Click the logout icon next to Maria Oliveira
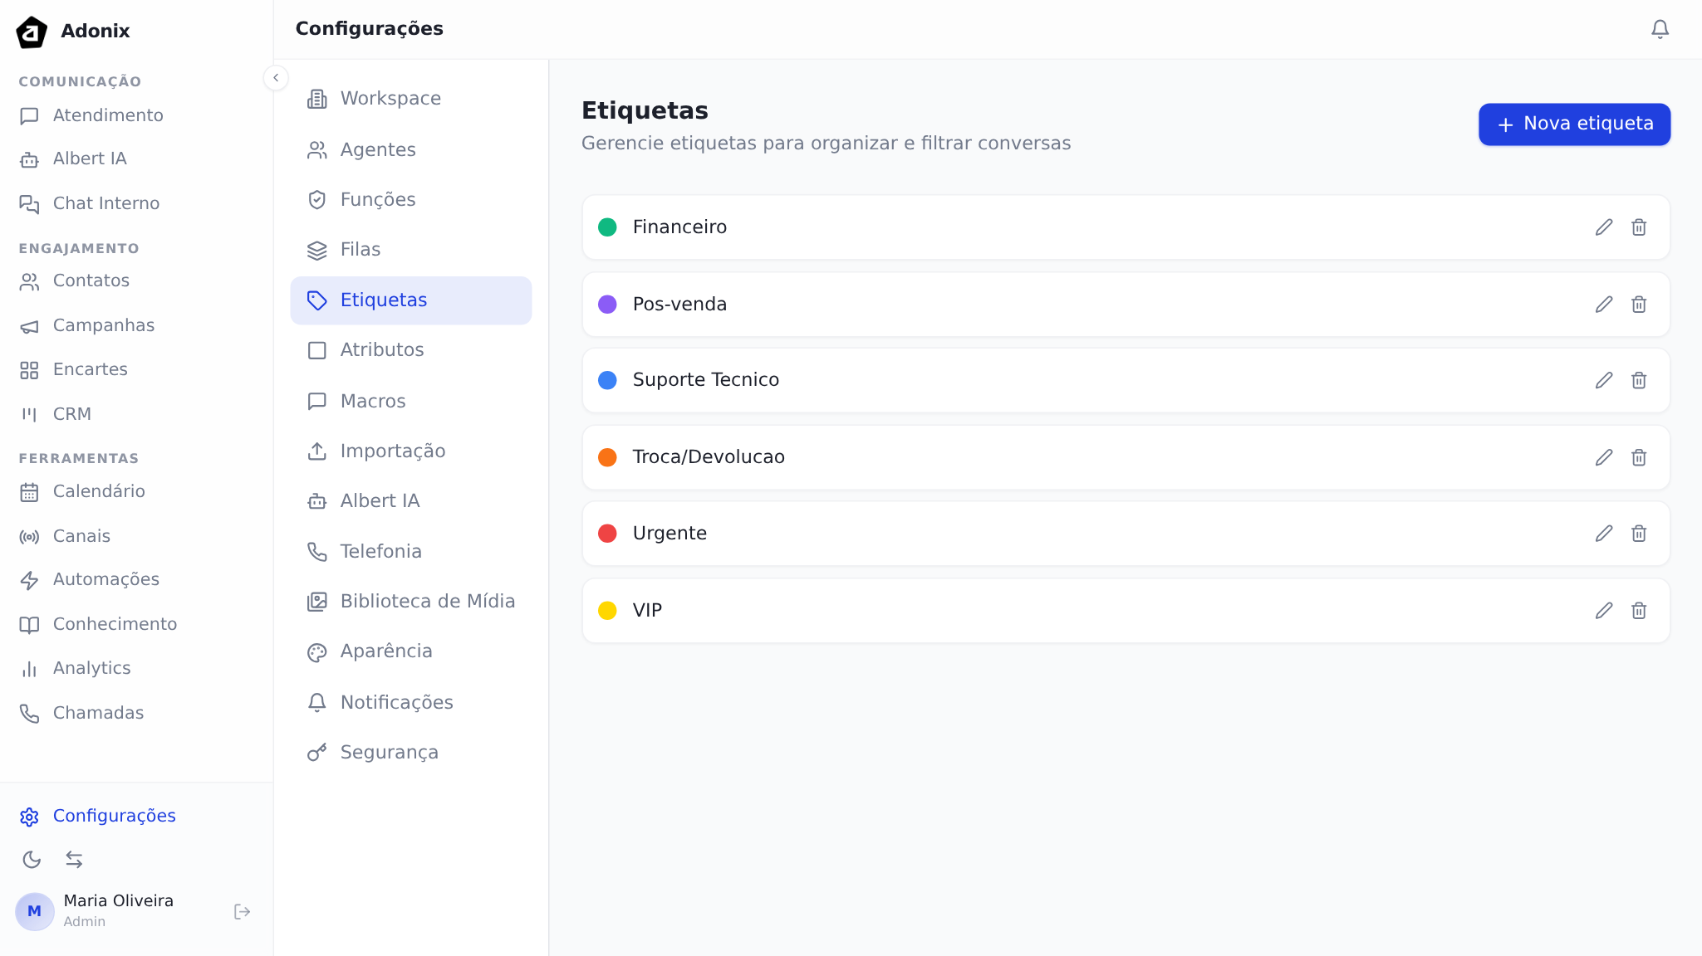1702x956 pixels. pos(242,911)
